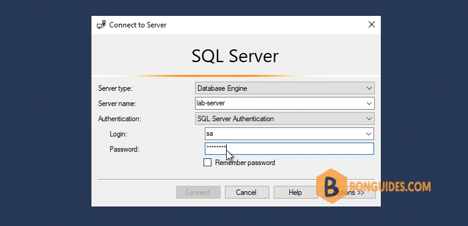Viewport: 468px width, 226px height.
Task: Click the Password field label
Action: (x=124, y=149)
